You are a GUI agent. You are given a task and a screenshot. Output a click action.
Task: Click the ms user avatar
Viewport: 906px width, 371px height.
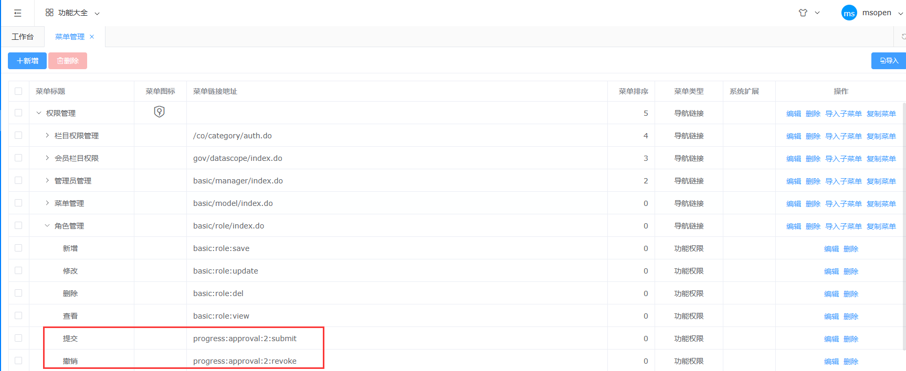[849, 13]
